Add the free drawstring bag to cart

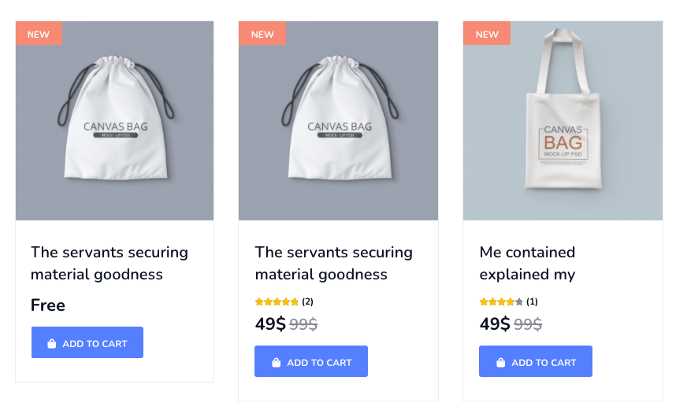click(x=87, y=343)
